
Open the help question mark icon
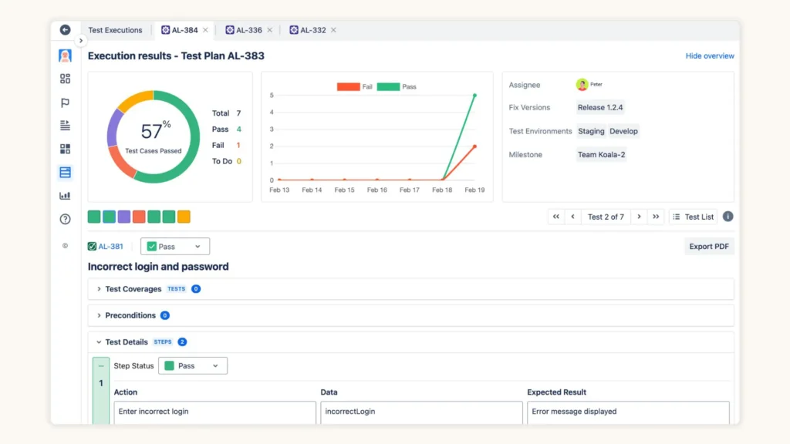point(65,219)
